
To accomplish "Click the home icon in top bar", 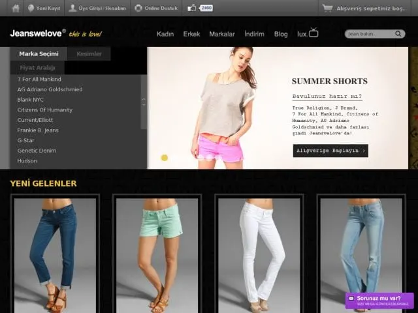I will tap(16, 8).
